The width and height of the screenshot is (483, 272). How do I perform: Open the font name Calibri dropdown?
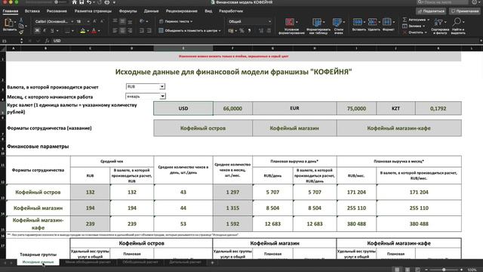tap(72, 21)
